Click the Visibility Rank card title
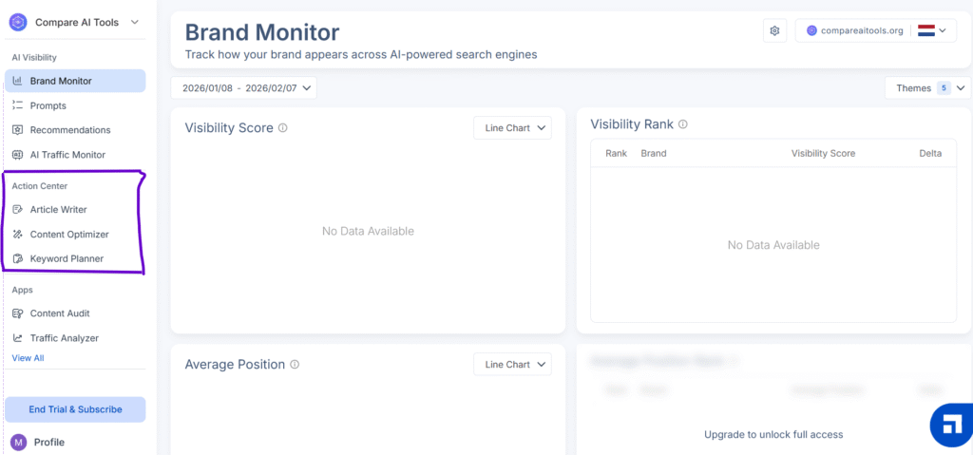This screenshot has width=973, height=455. [632, 124]
